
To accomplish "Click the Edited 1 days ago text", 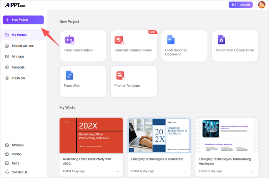I will tap(74, 171).
